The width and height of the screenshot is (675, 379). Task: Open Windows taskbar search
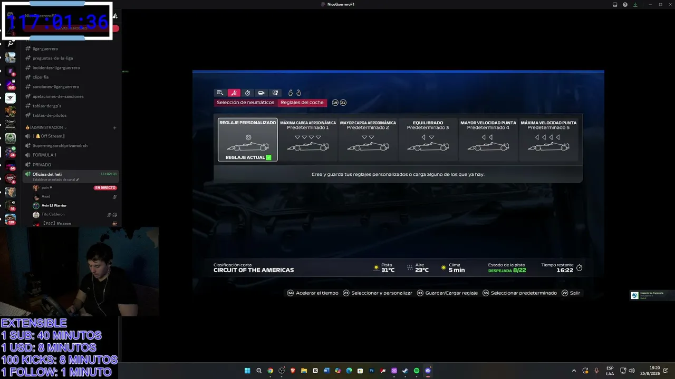(x=259, y=371)
